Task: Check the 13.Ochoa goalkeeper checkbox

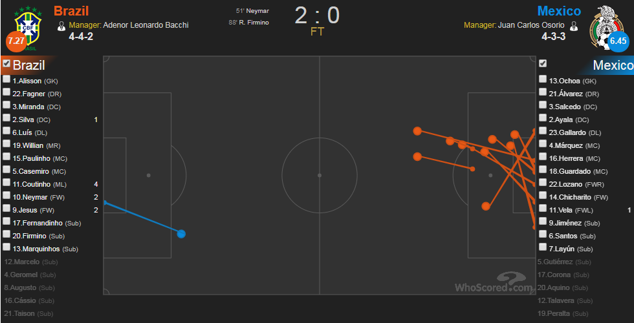Action: pyautogui.click(x=543, y=79)
